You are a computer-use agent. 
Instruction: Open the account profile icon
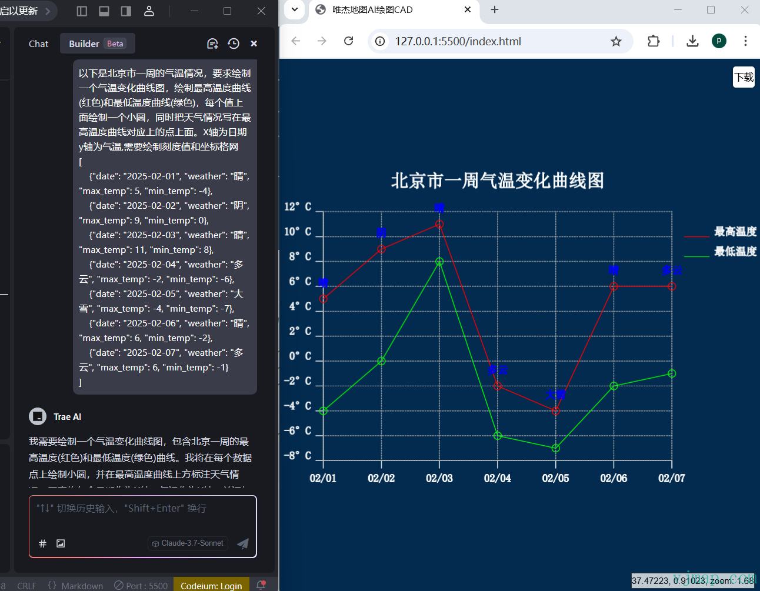tap(149, 11)
